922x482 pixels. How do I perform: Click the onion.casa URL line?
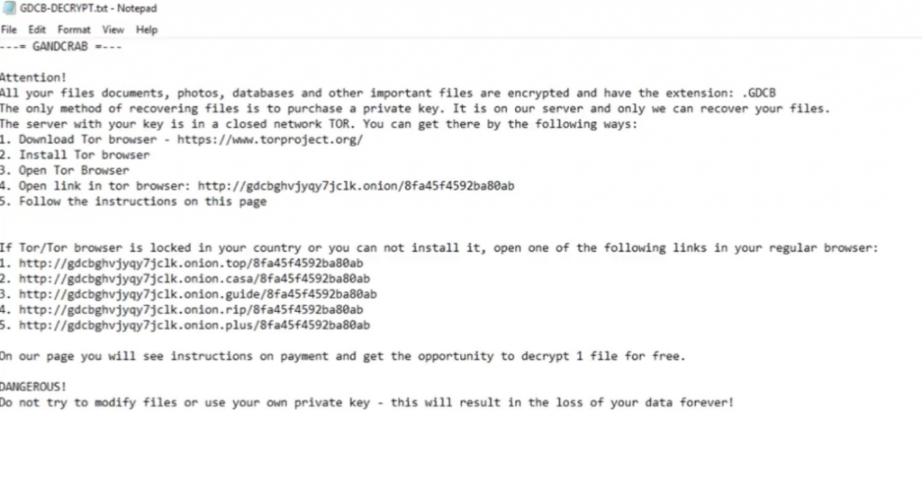194,279
